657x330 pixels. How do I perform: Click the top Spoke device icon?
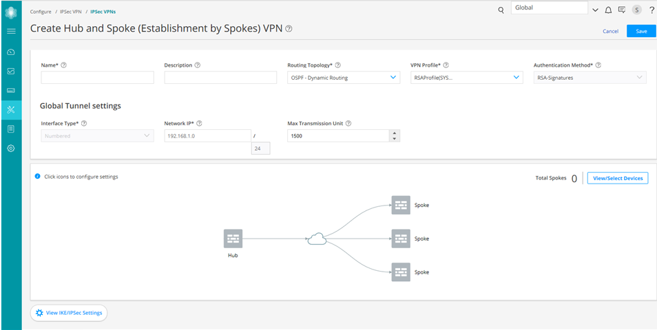click(x=401, y=204)
